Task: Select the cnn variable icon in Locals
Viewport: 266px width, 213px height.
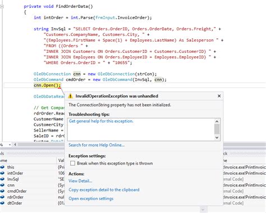Action: click(x=2, y=185)
